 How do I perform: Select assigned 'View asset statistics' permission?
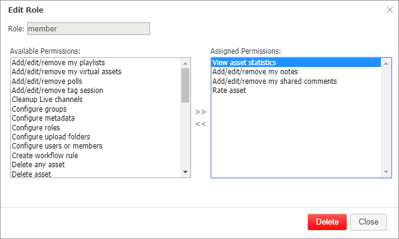click(x=296, y=63)
